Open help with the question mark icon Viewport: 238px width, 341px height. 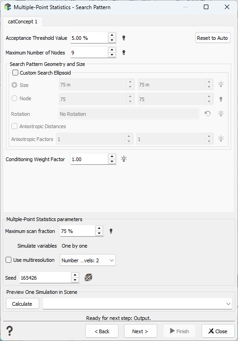9,331
